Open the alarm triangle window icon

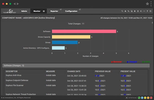tap(132, 11)
